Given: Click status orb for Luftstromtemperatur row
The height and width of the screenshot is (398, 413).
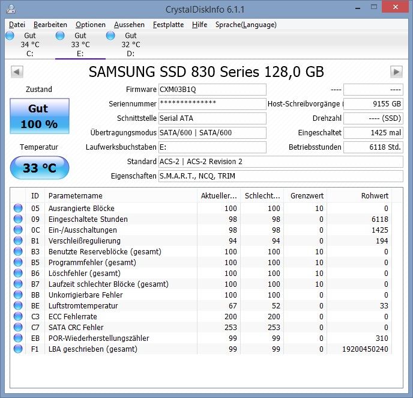Looking at the screenshot, I should pos(18,305).
